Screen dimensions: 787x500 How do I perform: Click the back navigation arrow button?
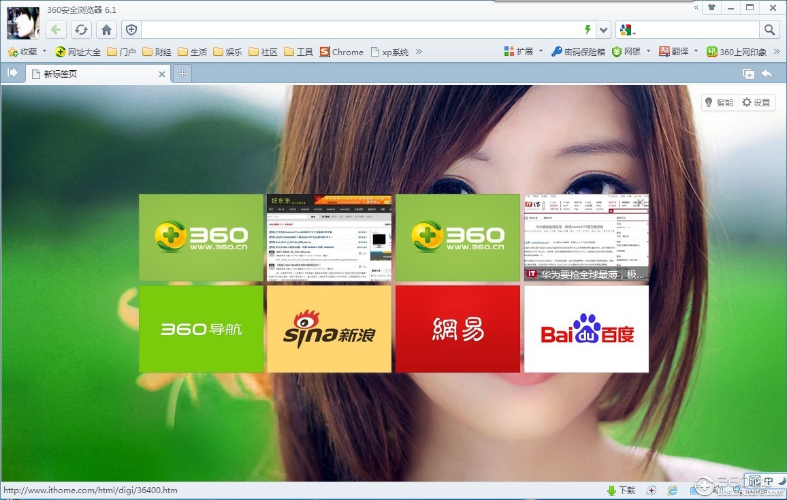click(57, 29)
